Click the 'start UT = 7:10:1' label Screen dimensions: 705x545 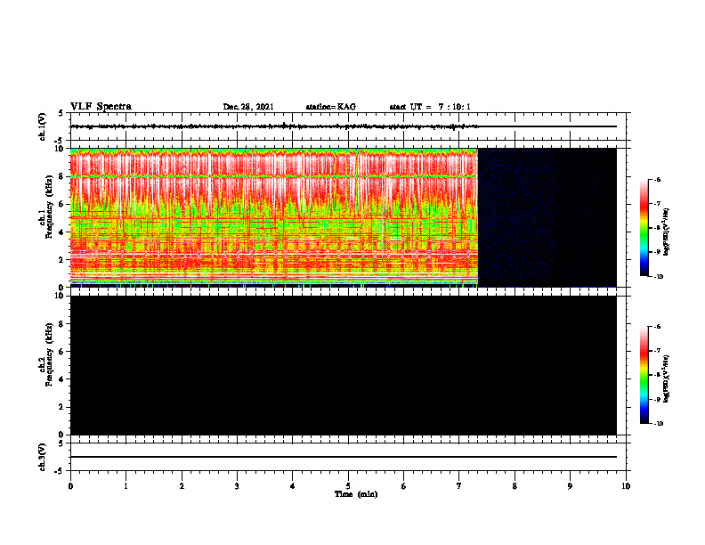coord(430,107)
